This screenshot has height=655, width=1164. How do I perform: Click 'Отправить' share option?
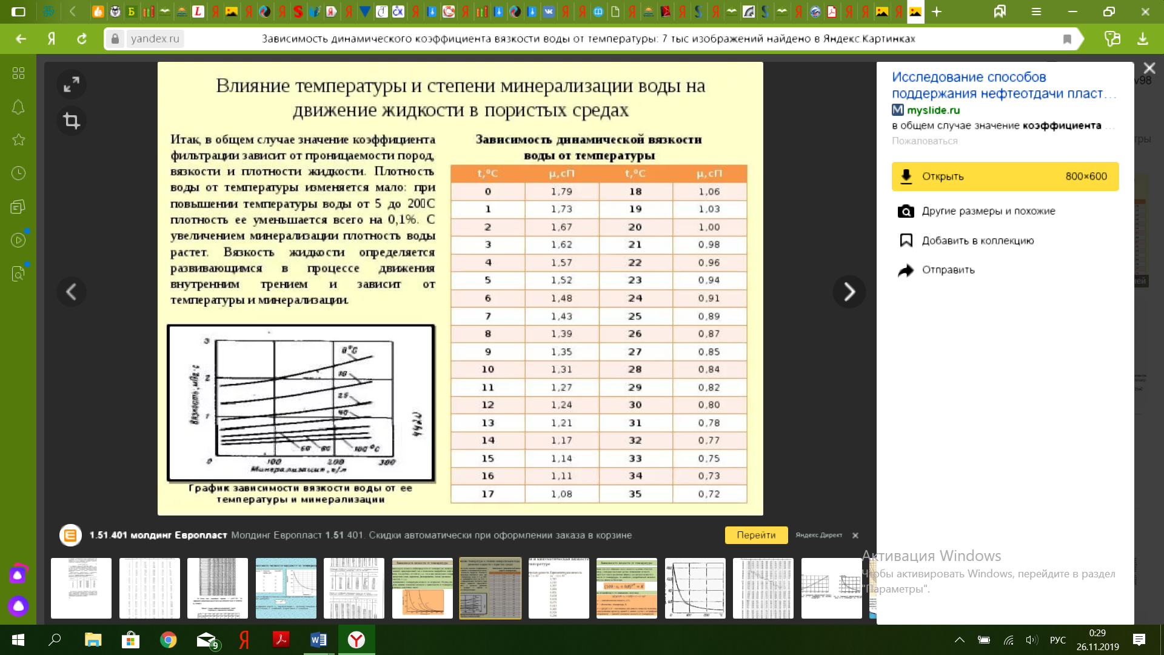coord(948,270)
